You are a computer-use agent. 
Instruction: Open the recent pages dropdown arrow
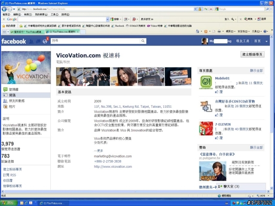point(14,9)
